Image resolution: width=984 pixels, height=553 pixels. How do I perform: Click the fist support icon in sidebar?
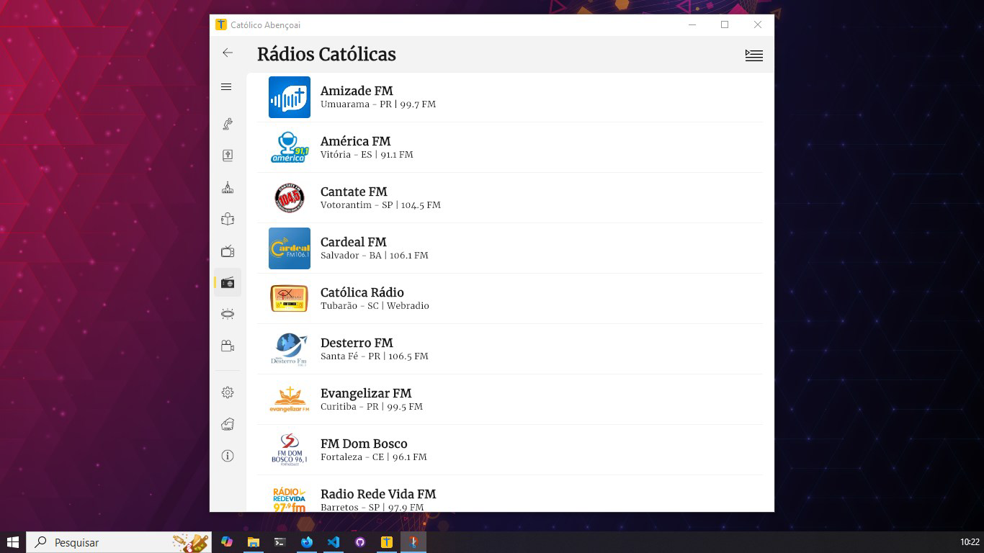(x=228, y=424)
